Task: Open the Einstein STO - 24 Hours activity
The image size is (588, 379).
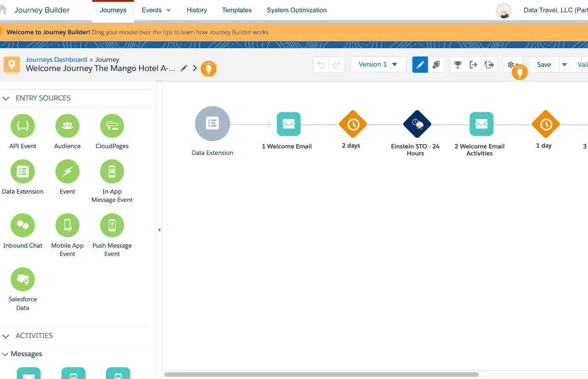Action: point(417,124)
